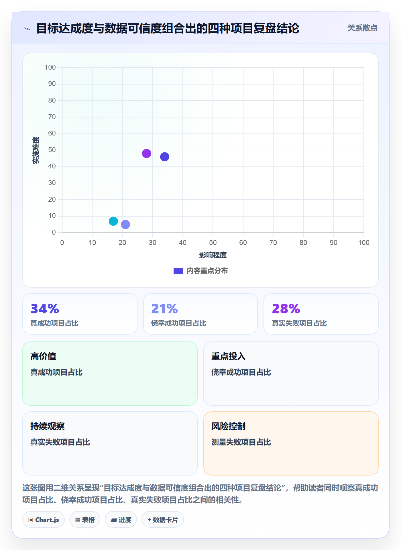This screenshot has width=401, height=550.
Task: Click the bar icon in the 进度 chip
Action: pyautogui.click(x=114, y=520)
